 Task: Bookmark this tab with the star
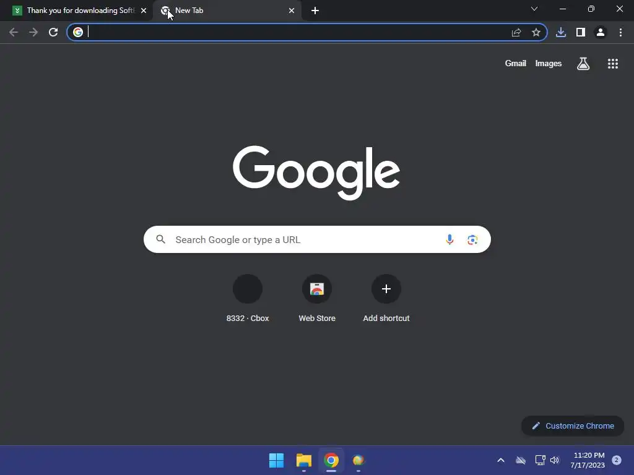click(536, 32)
